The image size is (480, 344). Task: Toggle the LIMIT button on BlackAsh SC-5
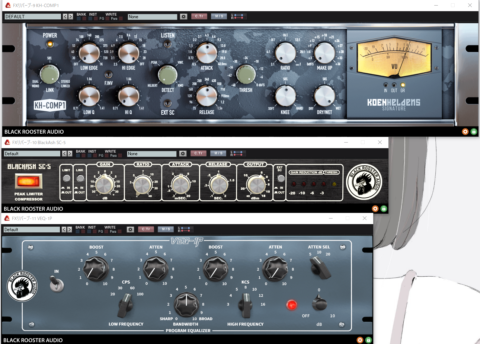click(x=66, y=178)
